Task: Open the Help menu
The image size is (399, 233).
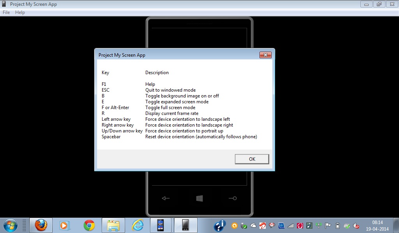Action: [19, 12]
